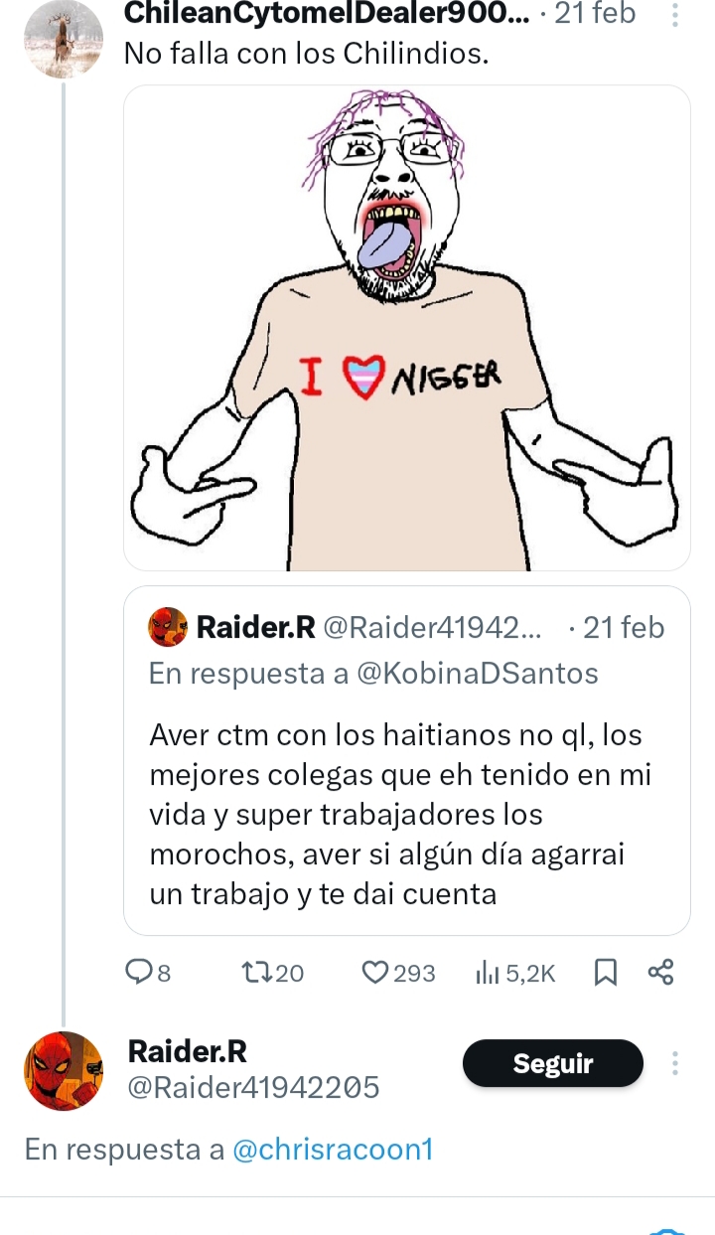Open the 21 feb timestamp of top post

(x=595, y=14)
